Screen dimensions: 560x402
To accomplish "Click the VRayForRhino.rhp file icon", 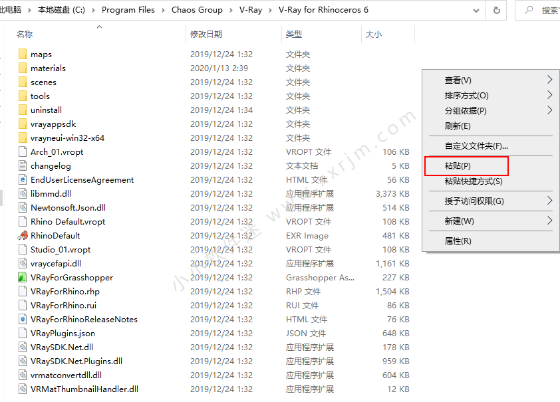I will point(23,291).
